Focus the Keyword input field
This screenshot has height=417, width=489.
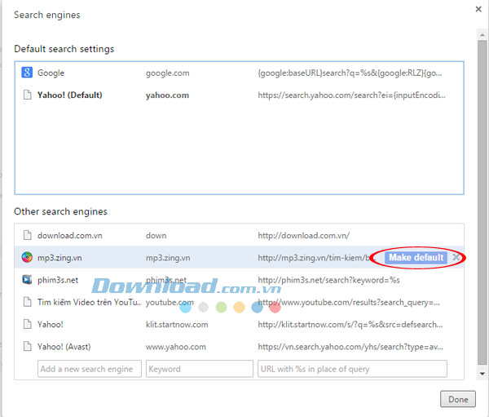pos(200,369)
